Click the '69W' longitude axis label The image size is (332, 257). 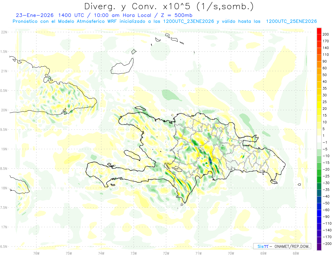pyautogui.click(x=263, y=253)
